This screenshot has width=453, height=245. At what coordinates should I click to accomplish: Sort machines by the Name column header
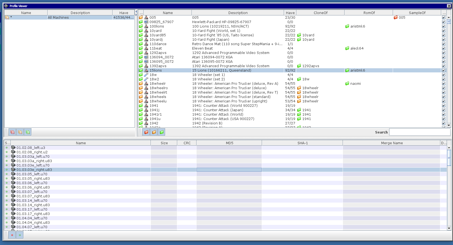point(168,13)
